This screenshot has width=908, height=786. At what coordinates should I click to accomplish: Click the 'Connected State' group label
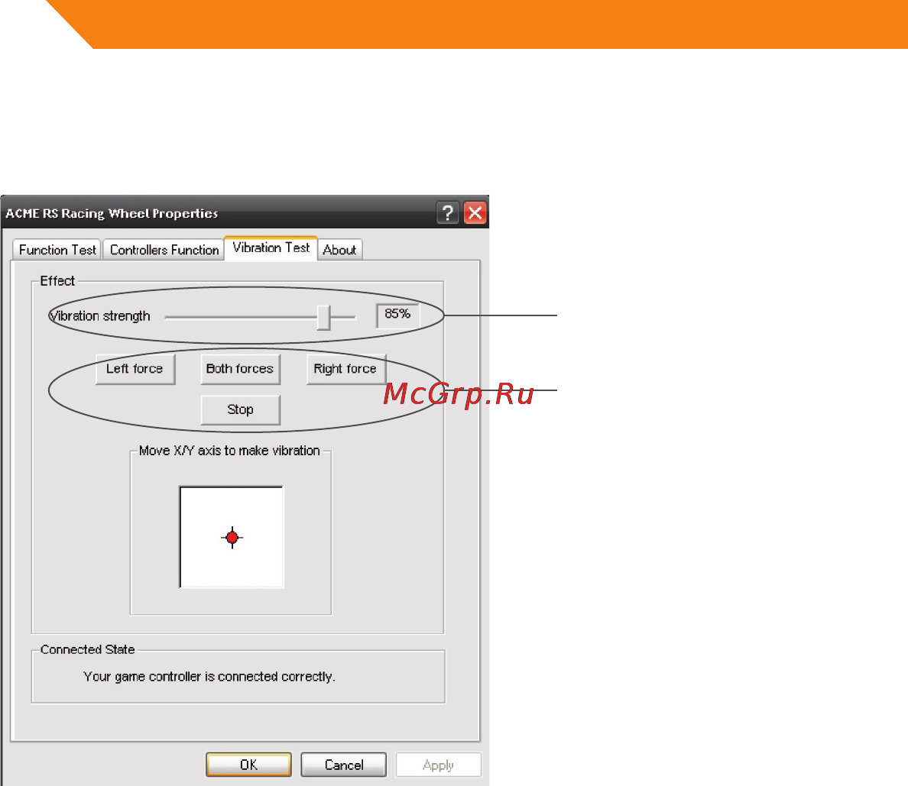(87, 649)
